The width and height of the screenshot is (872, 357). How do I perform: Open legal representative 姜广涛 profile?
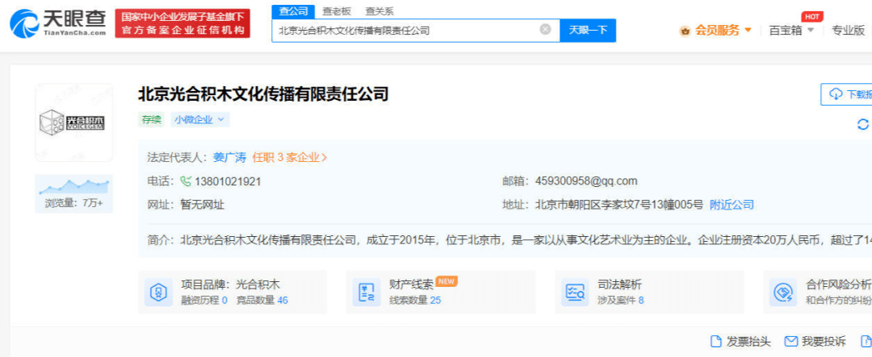point(229,157)
